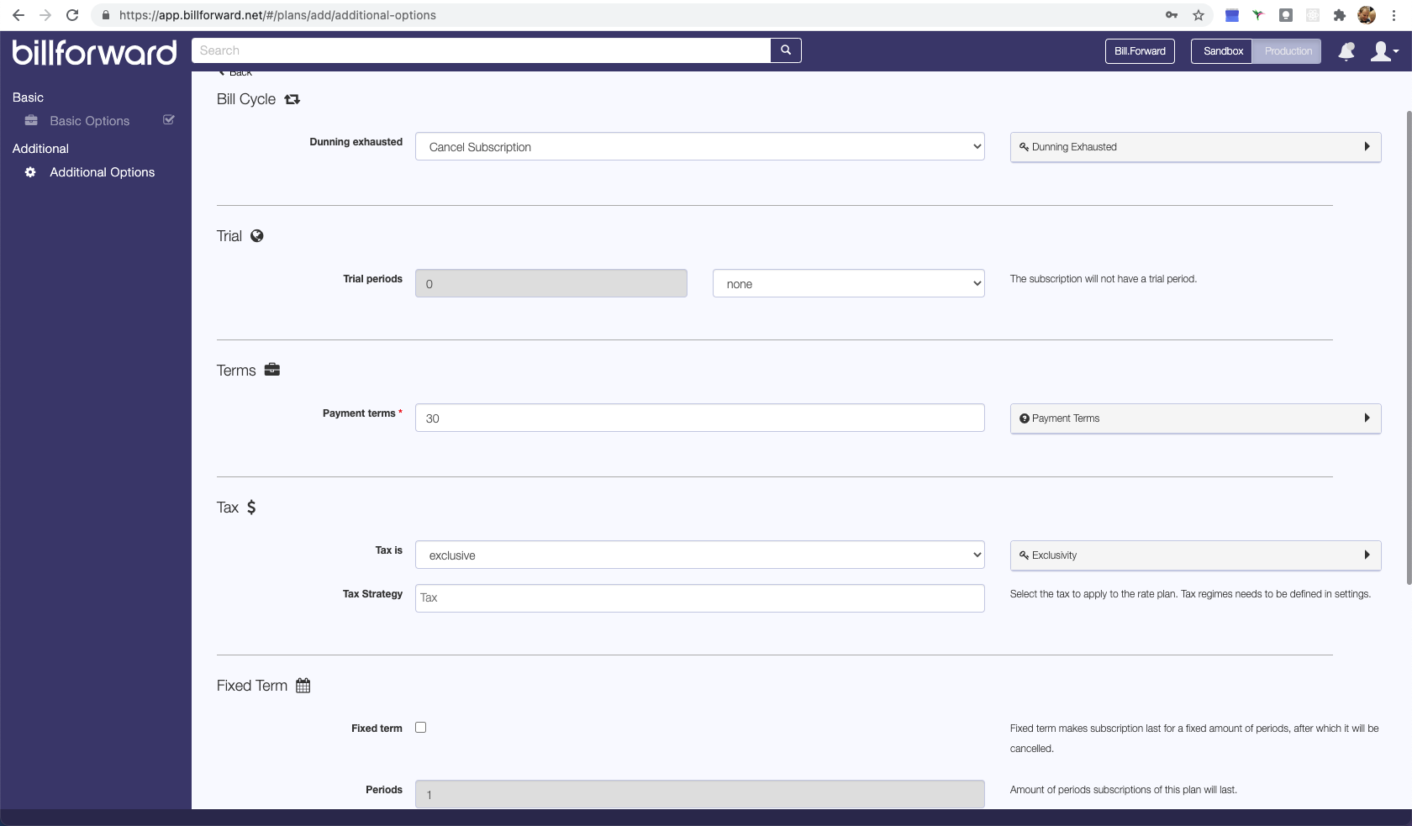Expand the Exclusivity help panel
The height and width of the screenshot is (826, 1412).
point(1195,555)
